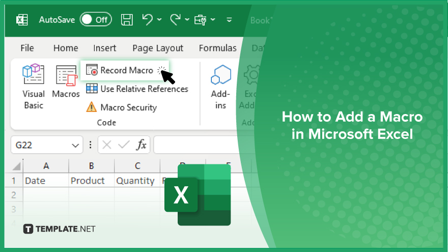
Task: Click cell containing 'Date'
Action: 46,181
